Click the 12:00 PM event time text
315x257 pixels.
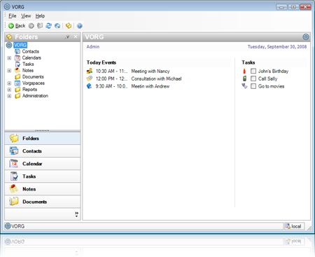tap(111, 78)
